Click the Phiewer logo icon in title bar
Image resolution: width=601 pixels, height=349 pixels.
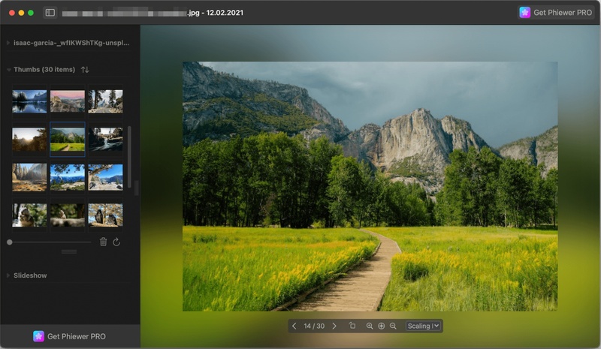[524, 13]
